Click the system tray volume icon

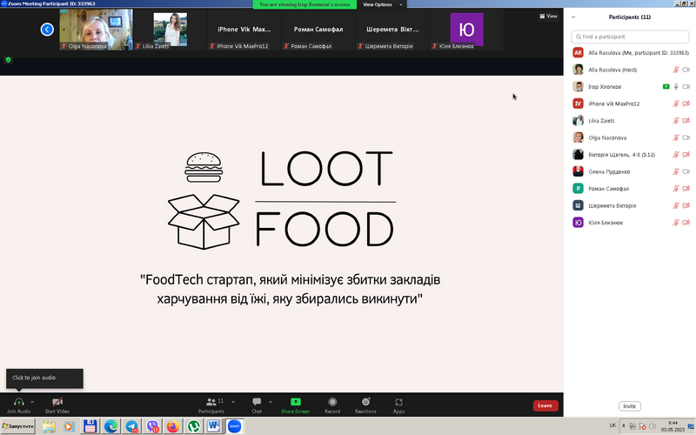click(652, 426)
